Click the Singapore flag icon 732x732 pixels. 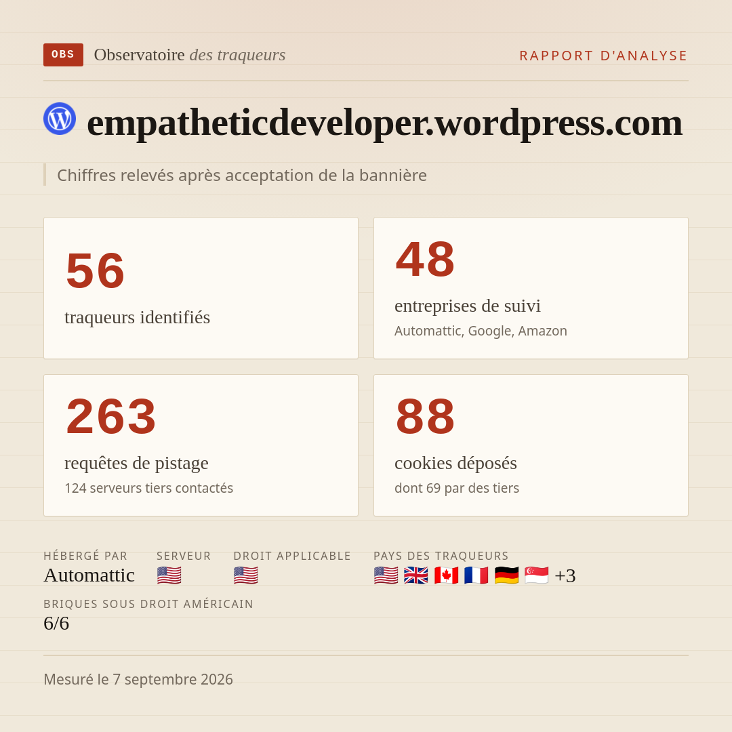pos(536,575)
